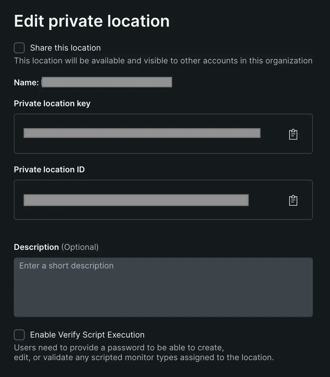This screenshot has width=330, height=377.
Task: Click the Private location ID label
Action: [x=49, y=169]
